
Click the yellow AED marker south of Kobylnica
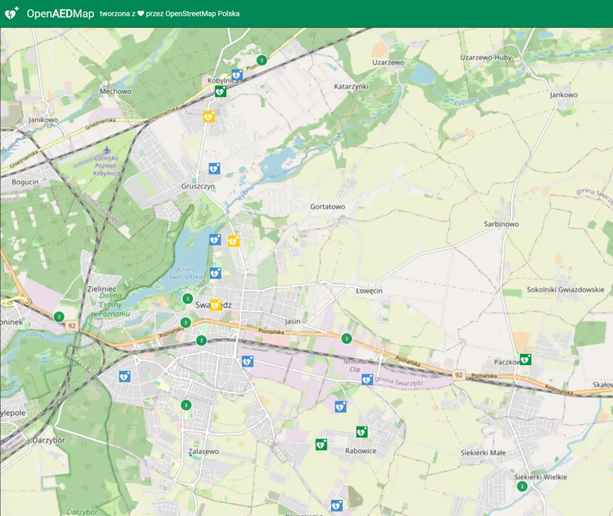[x=209, y=116]
